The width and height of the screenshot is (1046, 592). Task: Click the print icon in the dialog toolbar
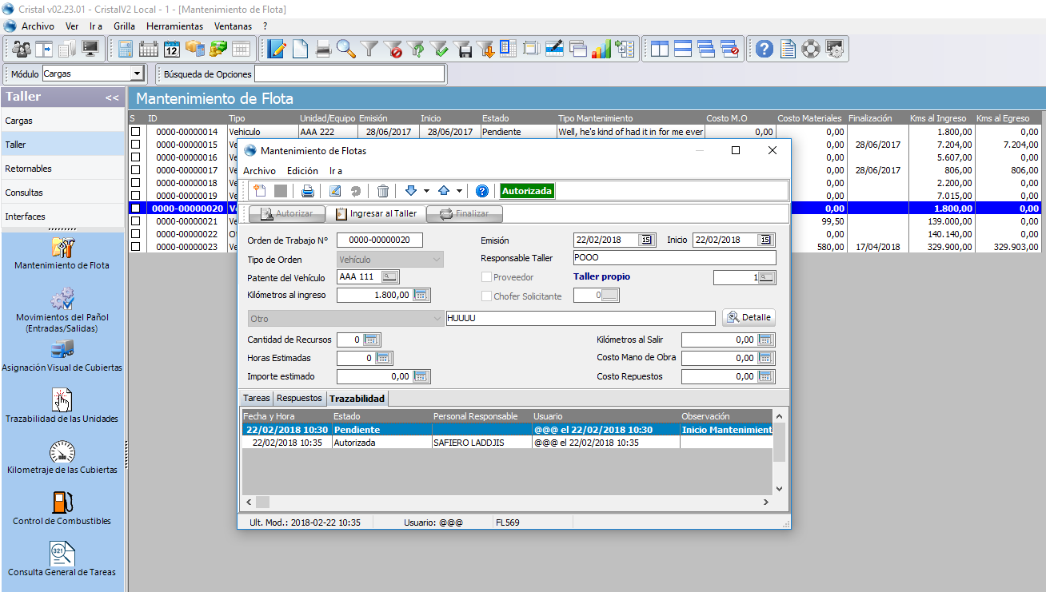coord(308,191)
